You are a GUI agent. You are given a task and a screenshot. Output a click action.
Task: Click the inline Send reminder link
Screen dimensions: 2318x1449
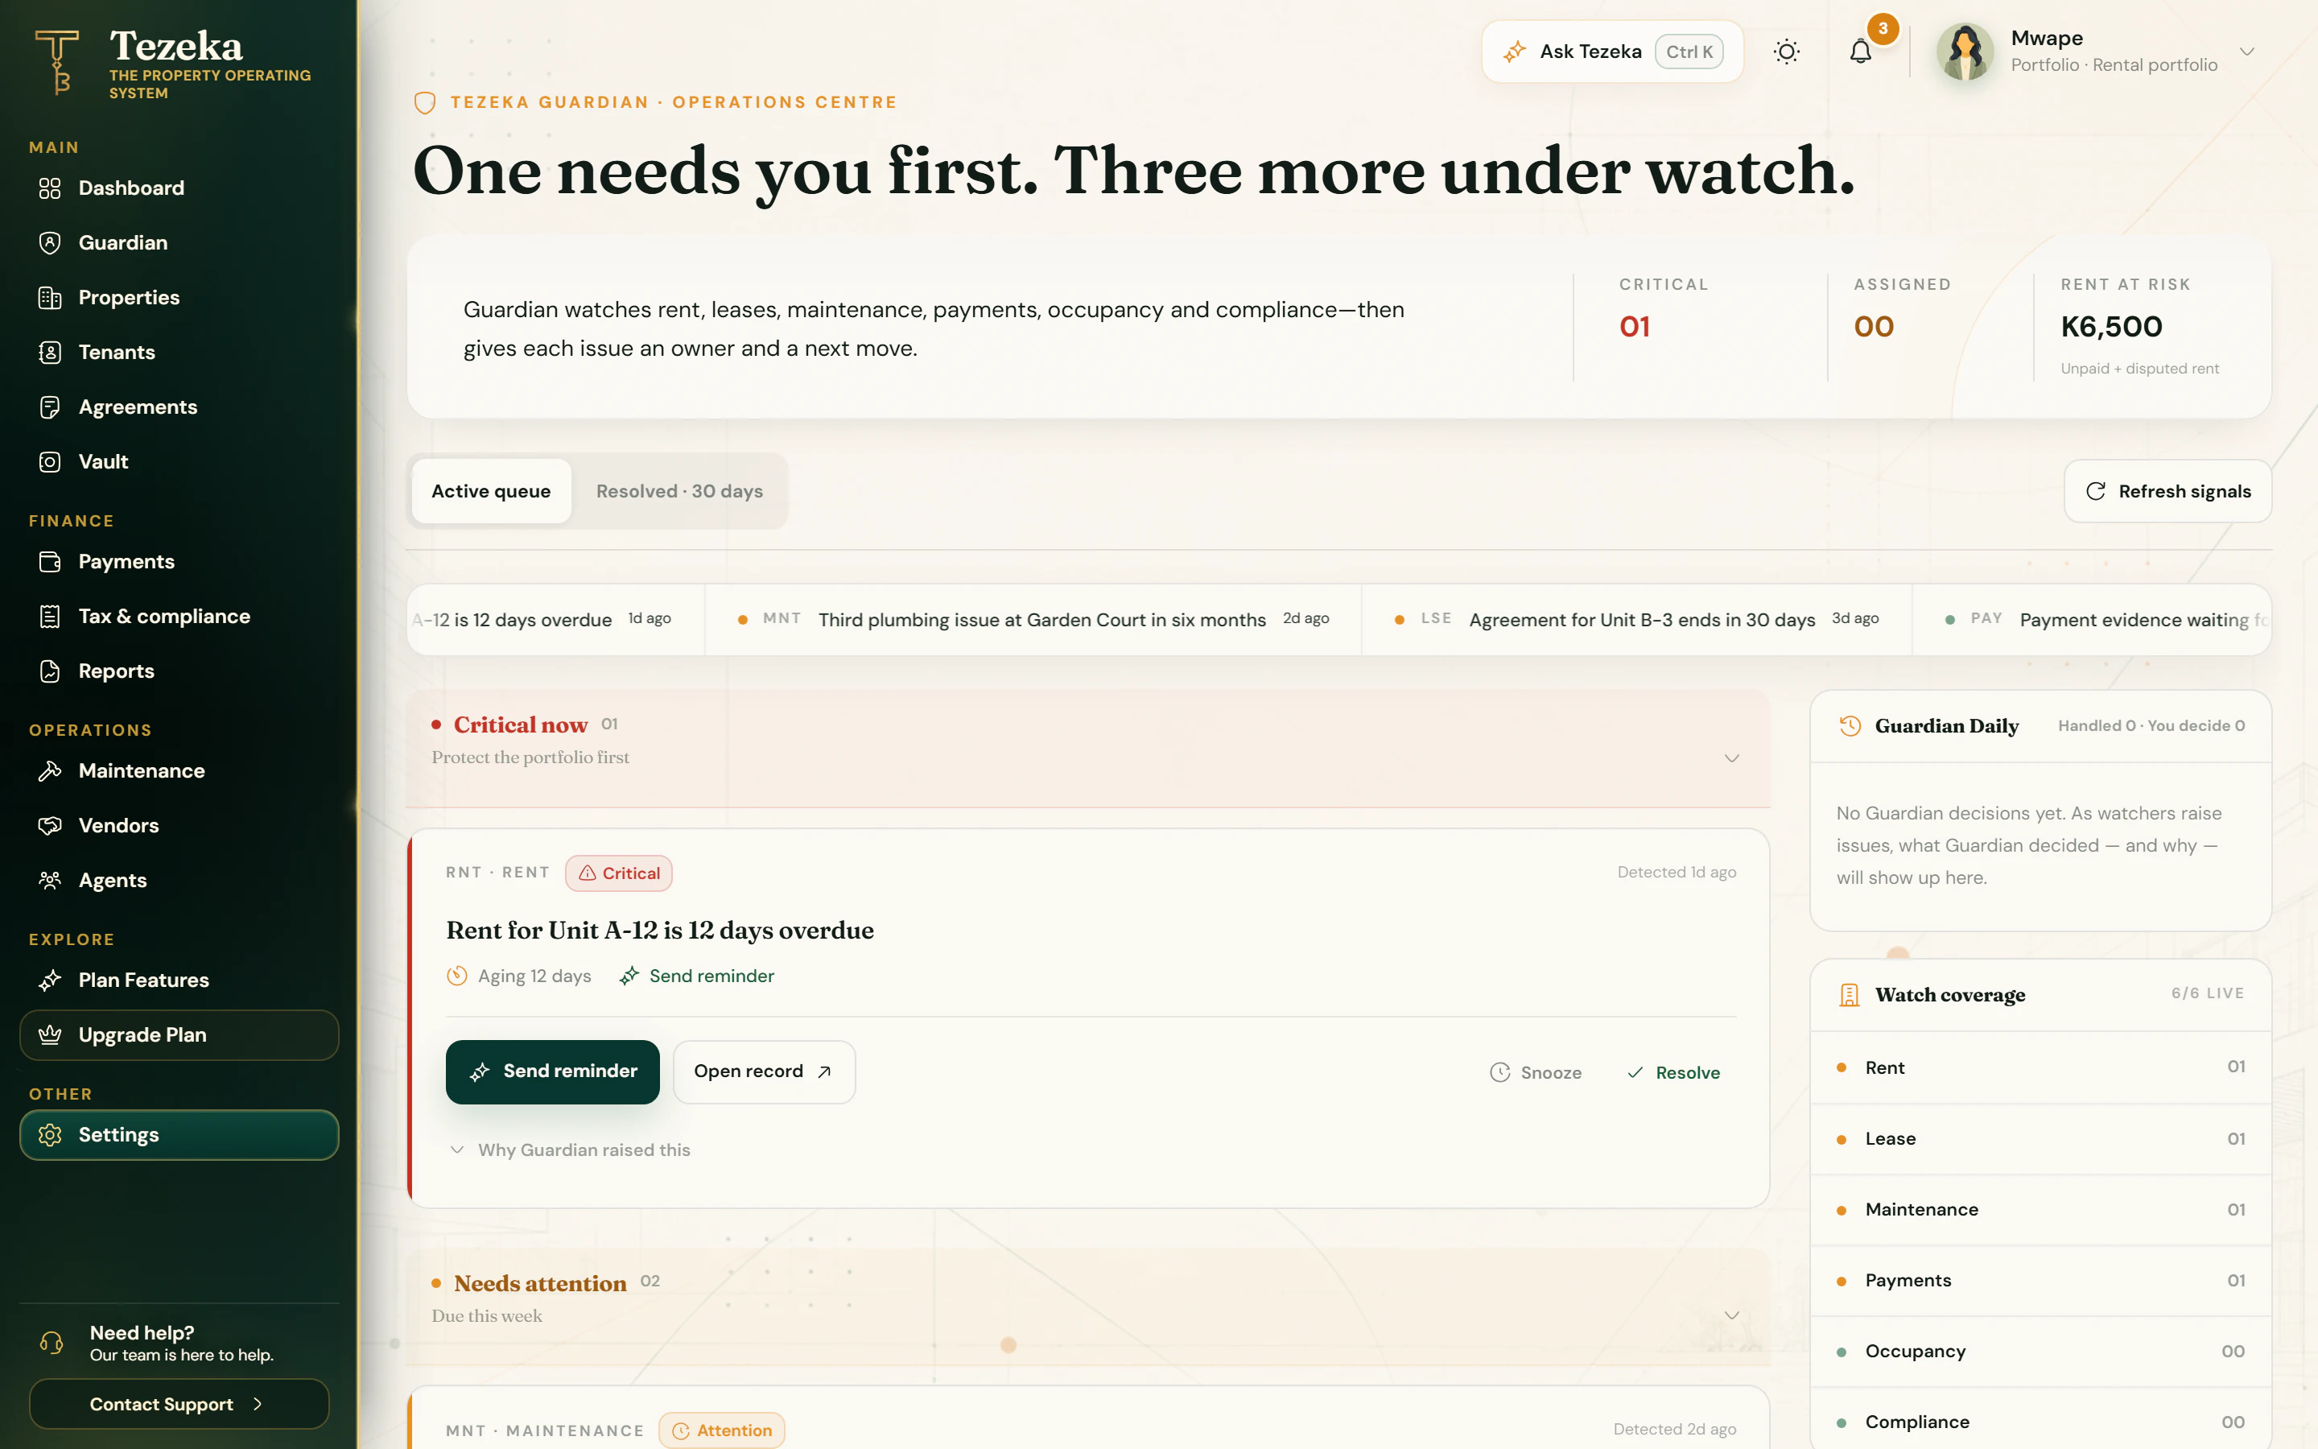(696, 976)
